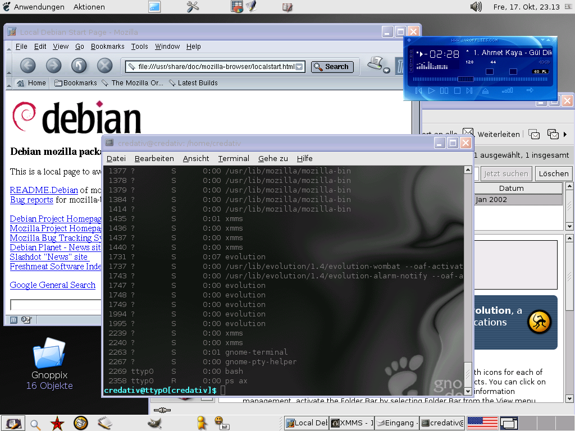Collapse Mozilla's menu bar using its grippy triangle
The height and width of the screenshot is (431, 575).
[9, 48]
